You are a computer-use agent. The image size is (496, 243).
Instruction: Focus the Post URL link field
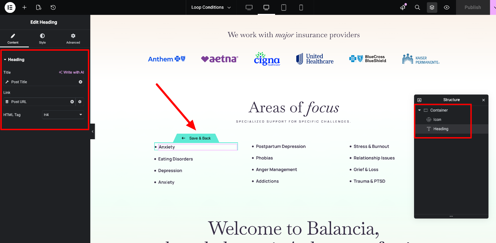pos(39,102)
